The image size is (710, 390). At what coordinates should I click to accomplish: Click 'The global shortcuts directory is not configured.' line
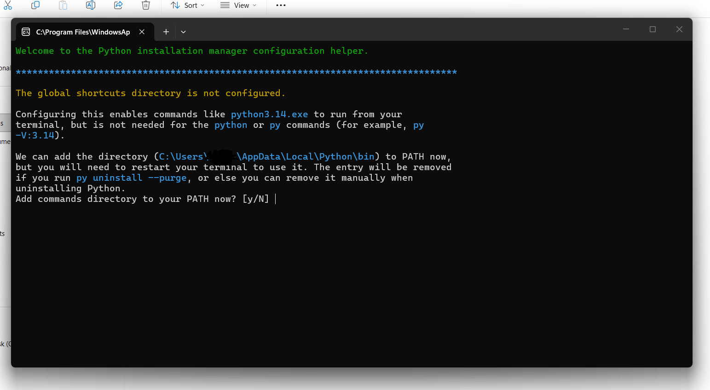150,93
